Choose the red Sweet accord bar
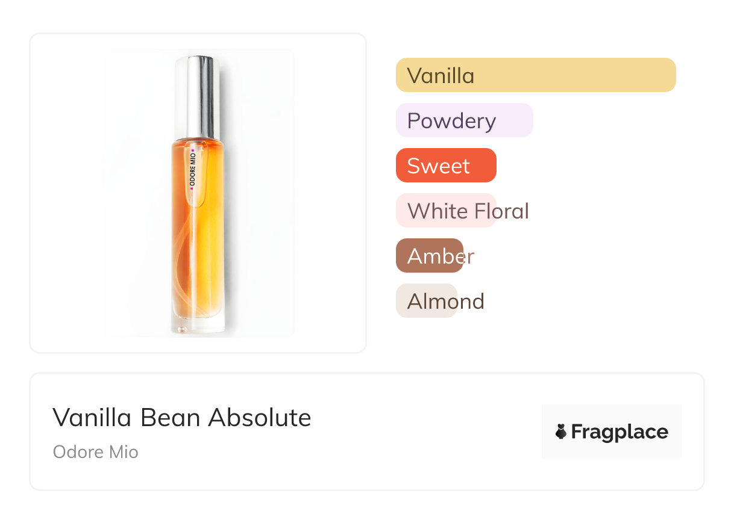Viewport: 734px width, 520px height. click(446, 166)
